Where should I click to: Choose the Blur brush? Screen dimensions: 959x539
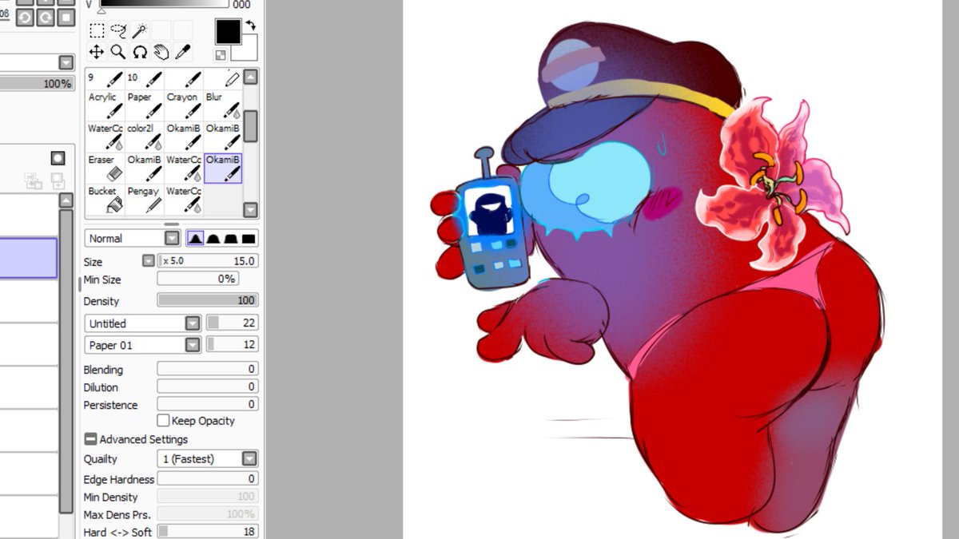[x=222, y=105]
